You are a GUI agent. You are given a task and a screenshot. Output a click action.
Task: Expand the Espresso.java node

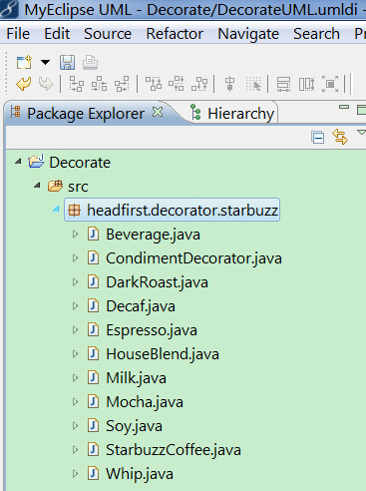[x=75, y=329]
